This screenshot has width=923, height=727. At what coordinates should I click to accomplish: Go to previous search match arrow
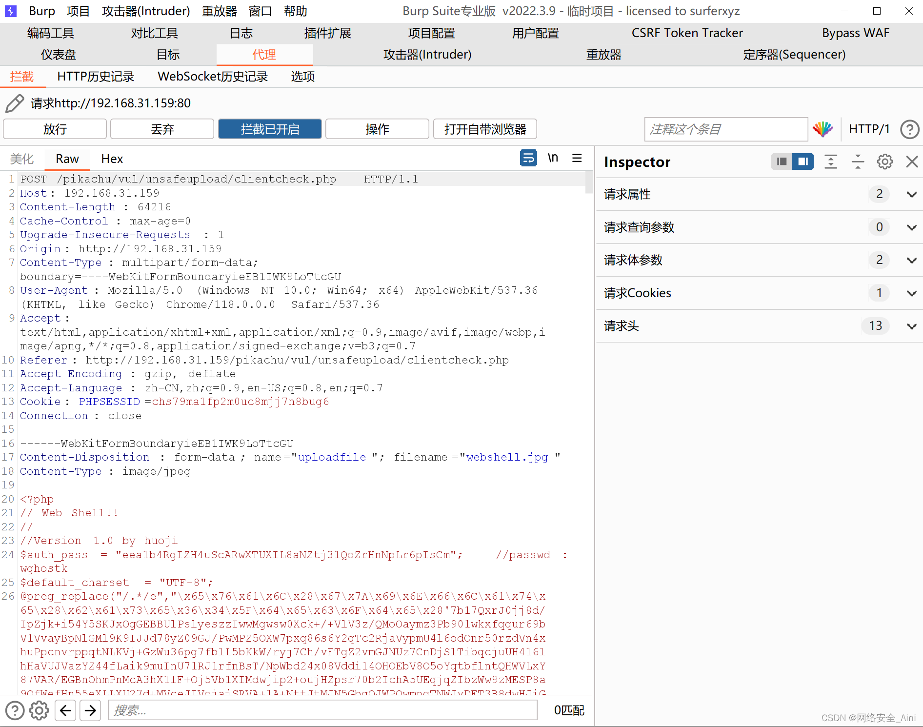click(x=66, y=710)
